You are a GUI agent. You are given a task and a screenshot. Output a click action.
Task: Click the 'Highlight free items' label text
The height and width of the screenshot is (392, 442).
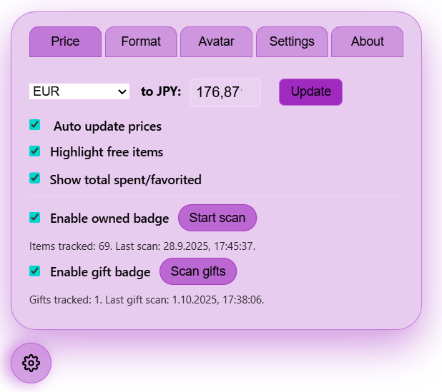107,152
